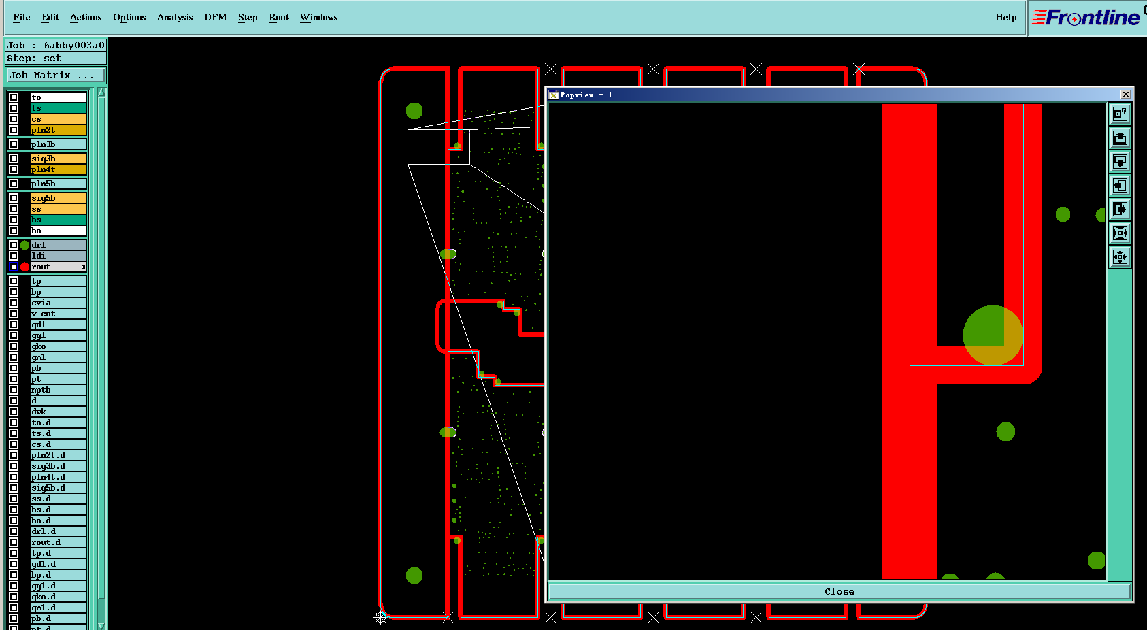1147x630 pixels.
Task: Select the 'bp' layer name
Action: pos(58,292)
